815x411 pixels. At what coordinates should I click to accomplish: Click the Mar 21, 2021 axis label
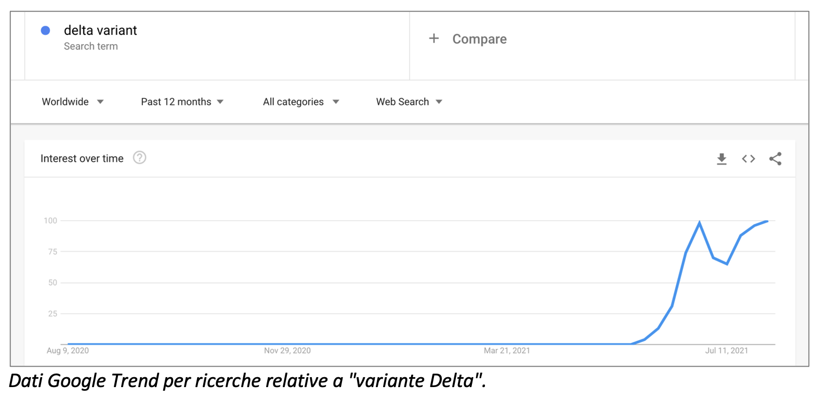point(507,351)
